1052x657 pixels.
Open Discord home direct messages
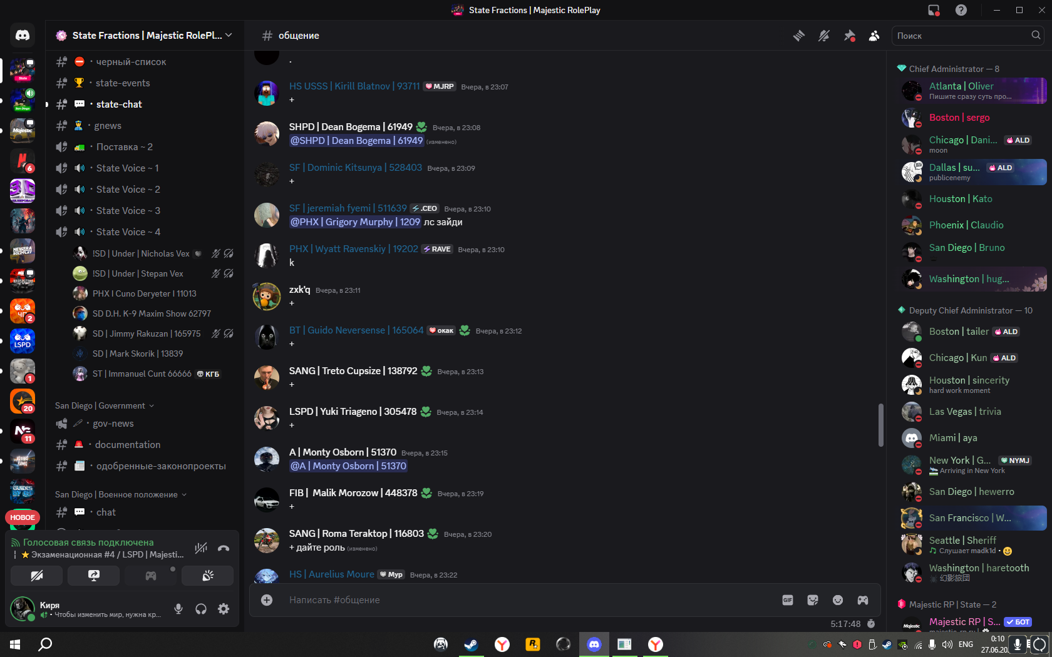[x=23, y=36]
